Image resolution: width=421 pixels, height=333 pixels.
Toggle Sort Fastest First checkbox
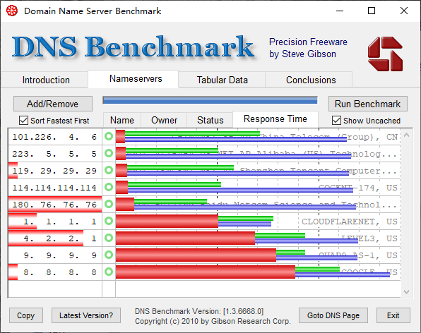point(23,121)
